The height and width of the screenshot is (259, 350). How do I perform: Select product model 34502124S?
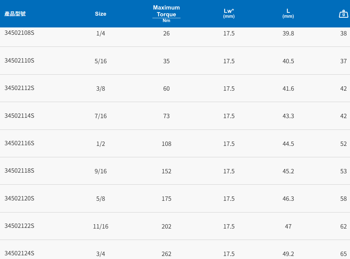tap(19, 253)
